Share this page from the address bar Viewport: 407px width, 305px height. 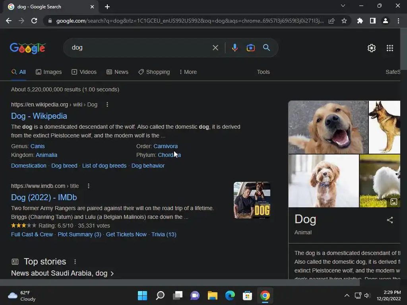click(331, 21)
